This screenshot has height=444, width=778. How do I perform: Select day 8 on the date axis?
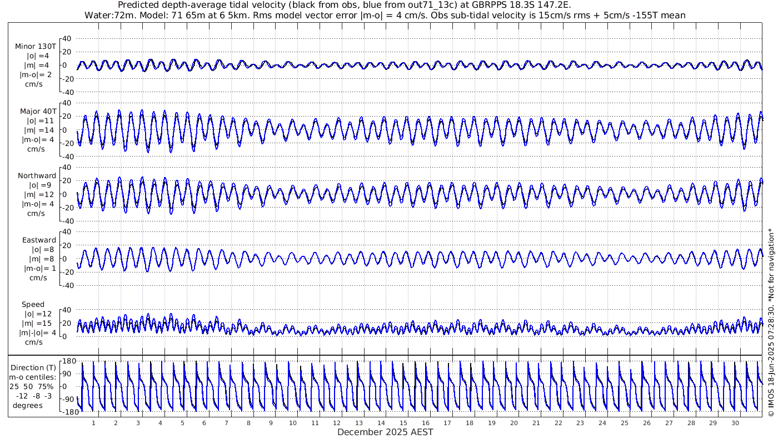point(249,423)
